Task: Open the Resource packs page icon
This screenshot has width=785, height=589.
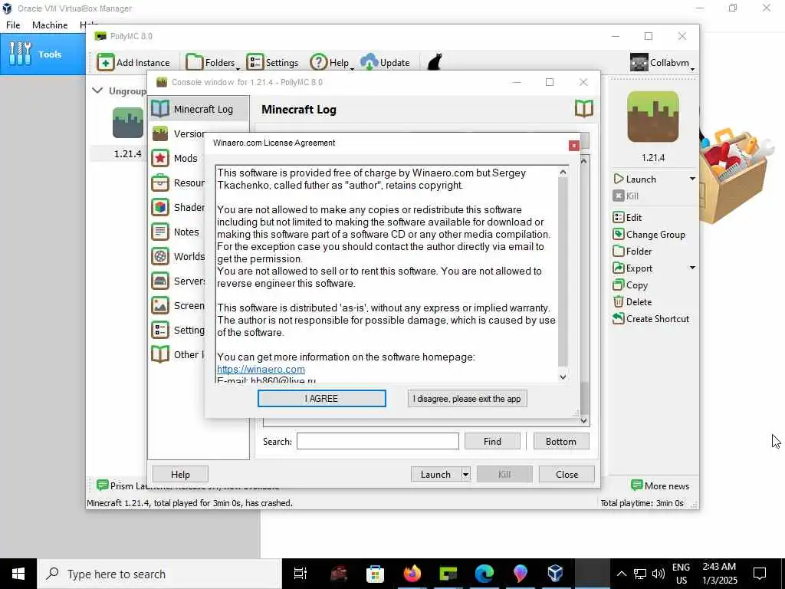Action: (160, 183)
